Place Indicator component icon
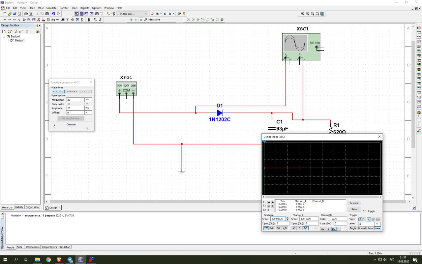Screen dimensions: 422x264 [x=48, y=20]
